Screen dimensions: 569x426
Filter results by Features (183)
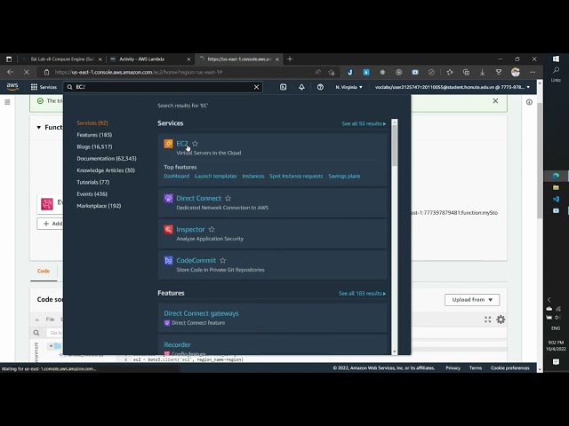coord(94,135)
